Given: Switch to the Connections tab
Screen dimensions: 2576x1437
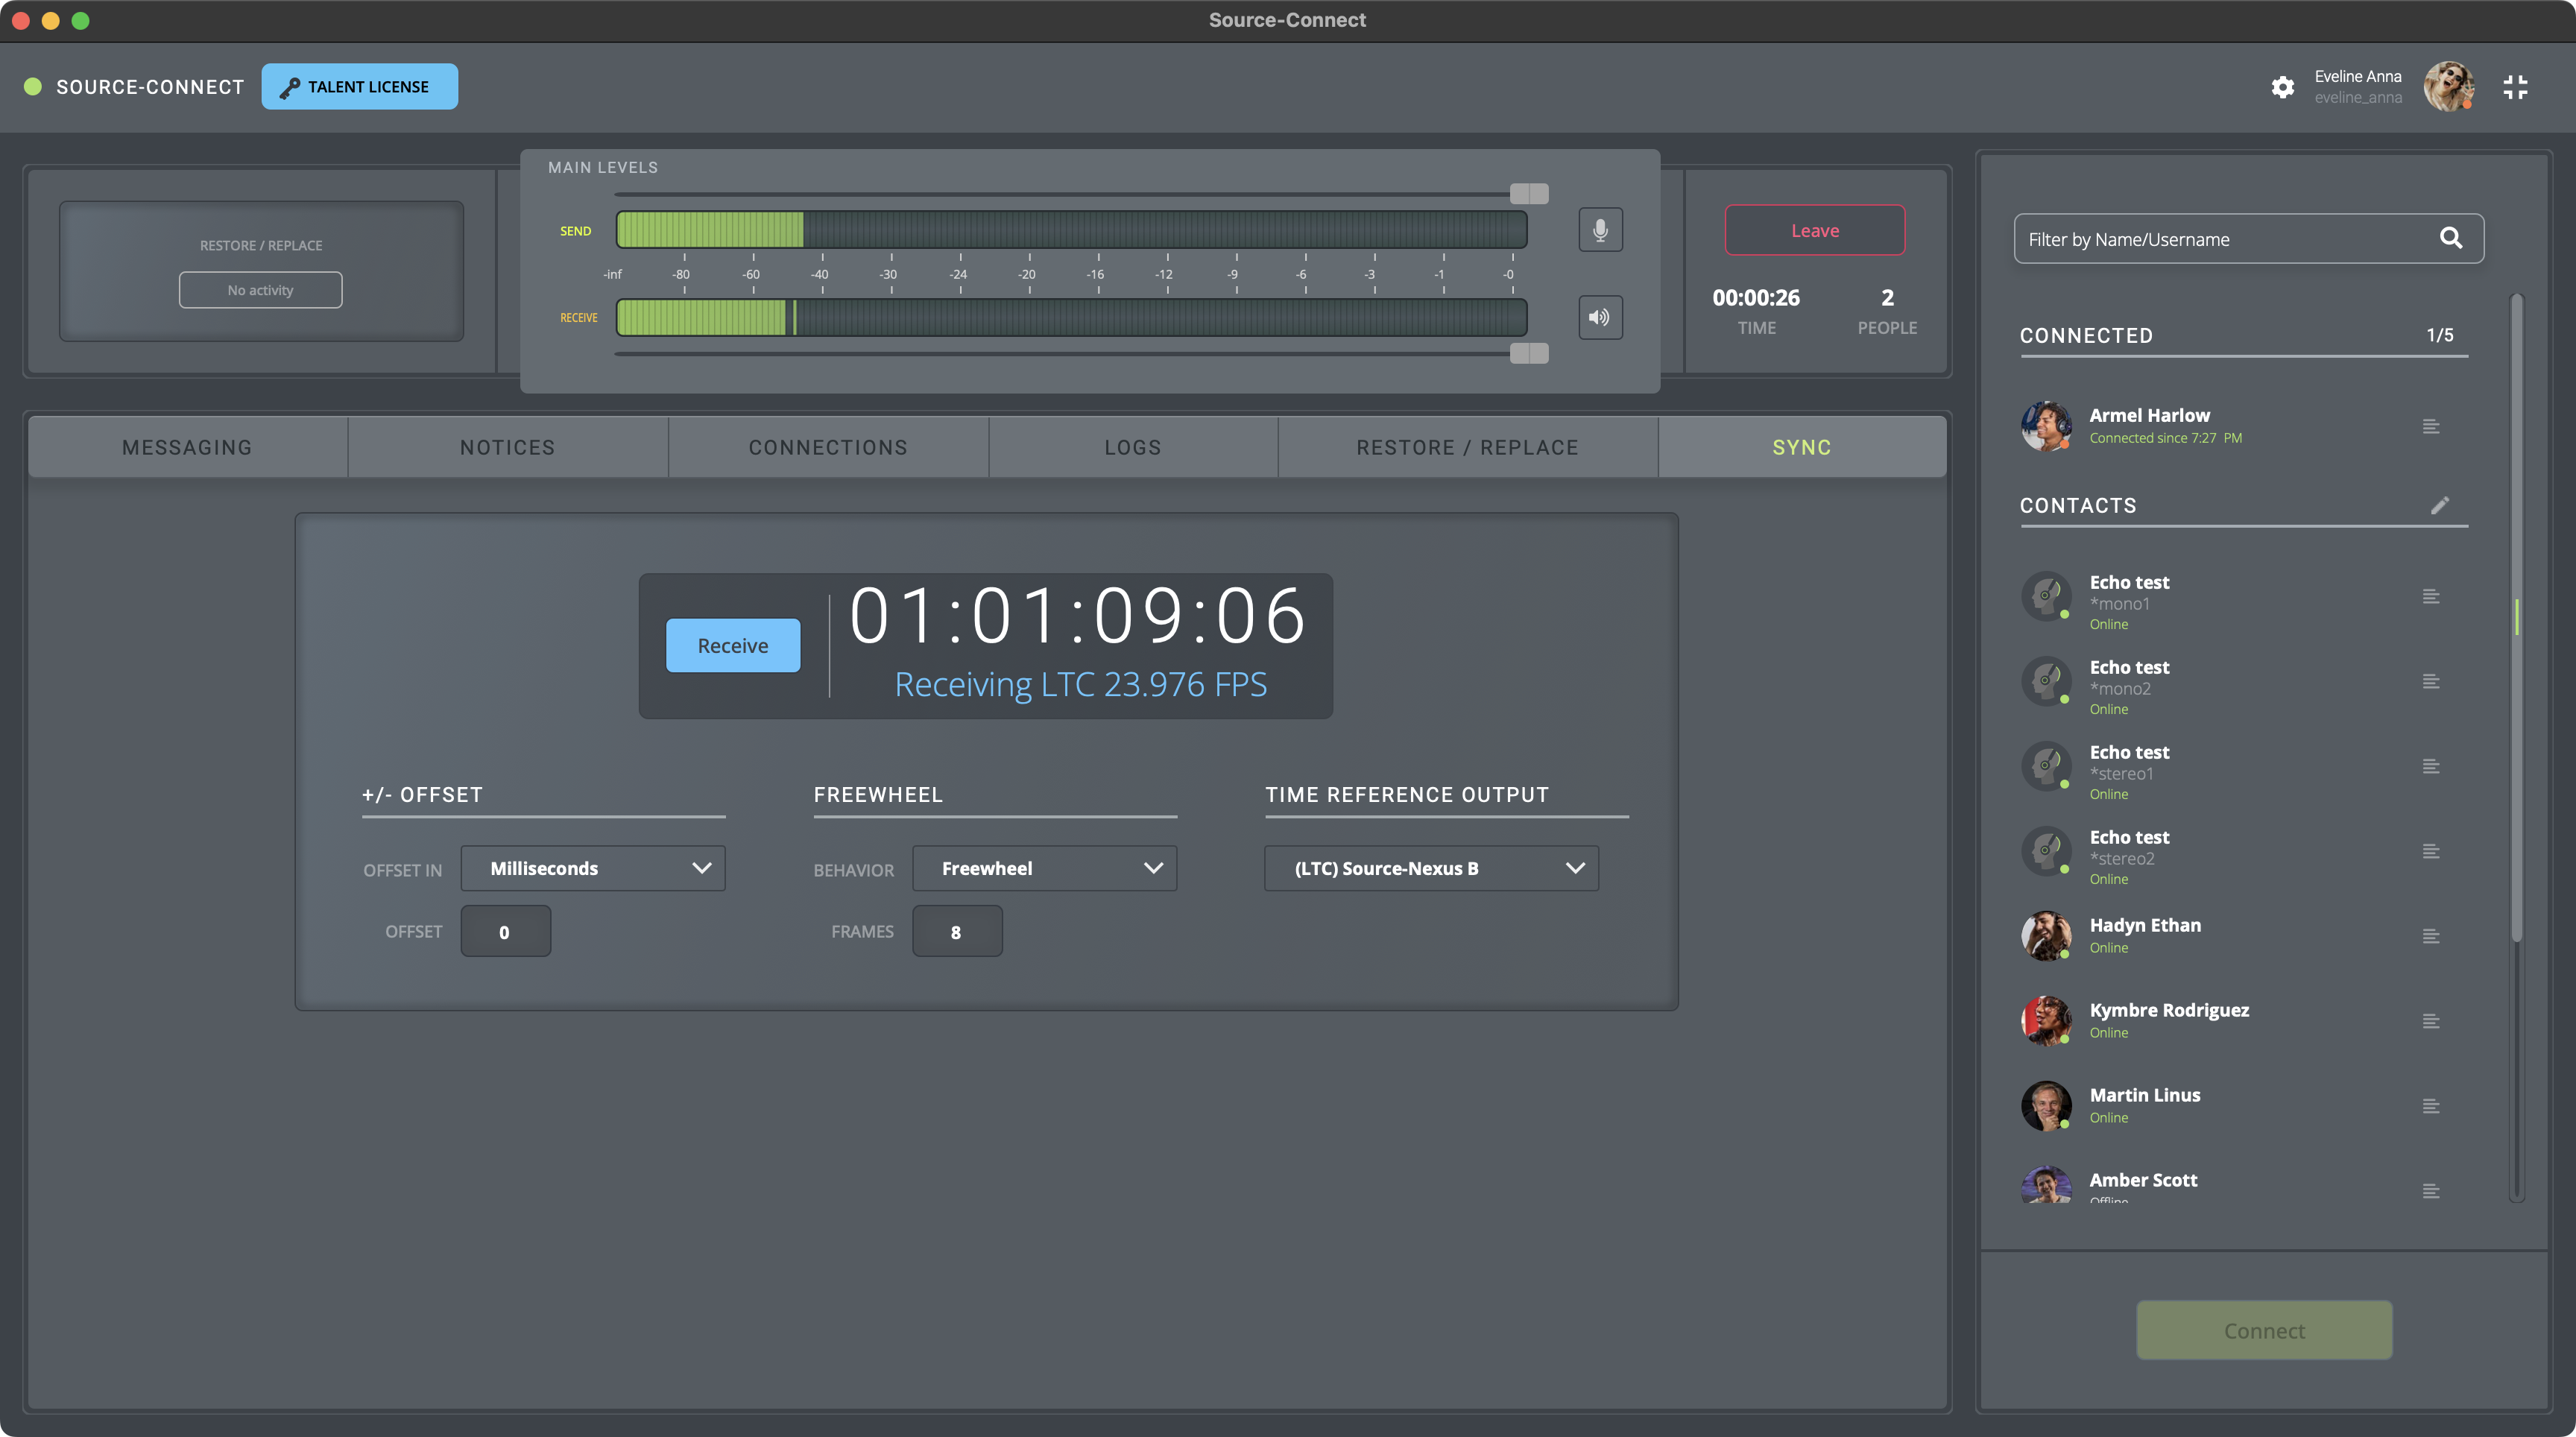Looking at the screenshot, I should [828, 448].
